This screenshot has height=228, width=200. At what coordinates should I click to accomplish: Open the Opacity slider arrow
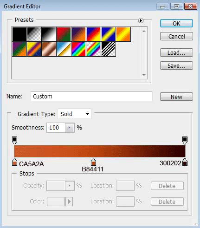(x=70, y=186)
